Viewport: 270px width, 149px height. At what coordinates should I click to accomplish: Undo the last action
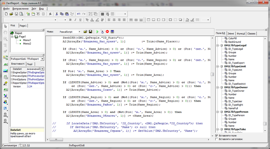click(x=79, y=14)
